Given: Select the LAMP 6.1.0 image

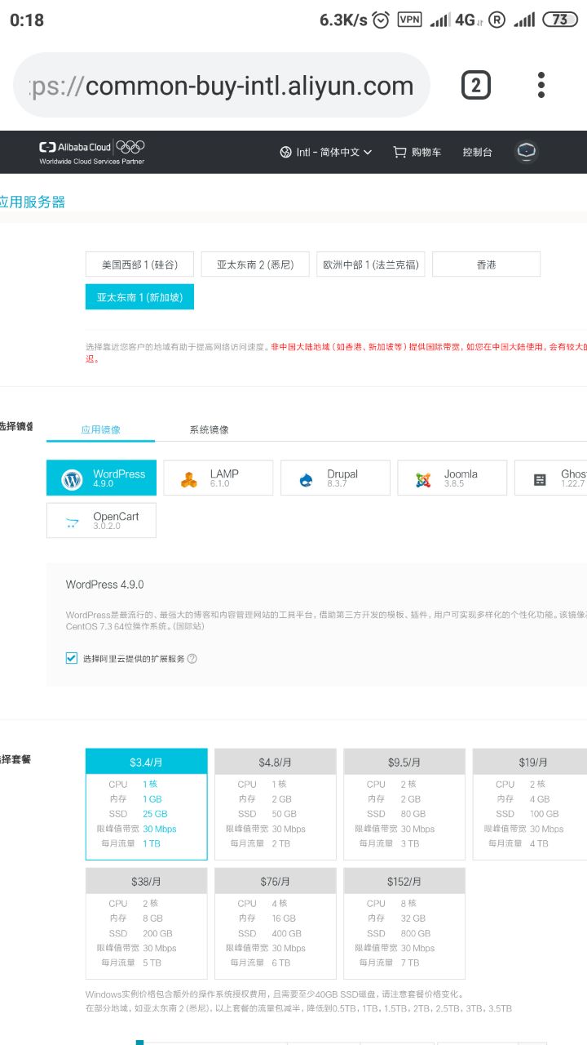Looking at the screenshot, I should [218, 478].
